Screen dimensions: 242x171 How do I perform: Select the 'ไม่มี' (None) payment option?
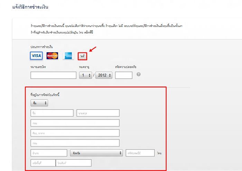pos(82,56)
